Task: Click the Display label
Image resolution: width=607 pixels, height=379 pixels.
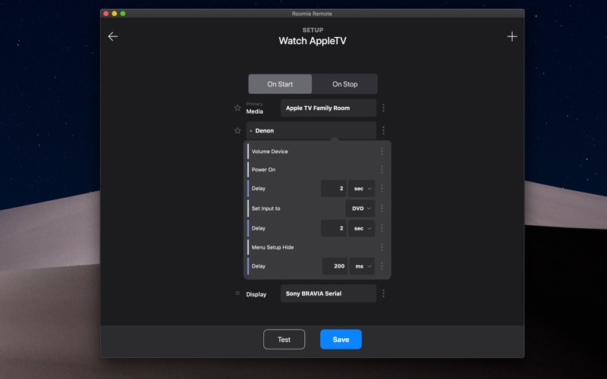Action: coord(256,294)
